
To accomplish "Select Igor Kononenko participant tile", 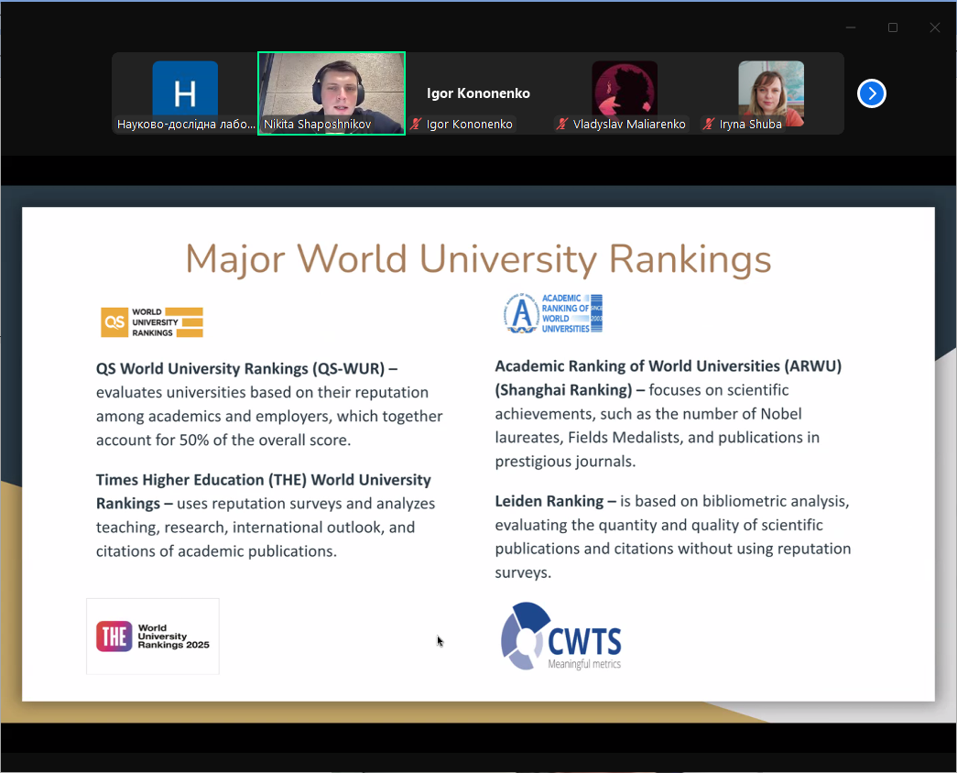I will click(478, 93).
